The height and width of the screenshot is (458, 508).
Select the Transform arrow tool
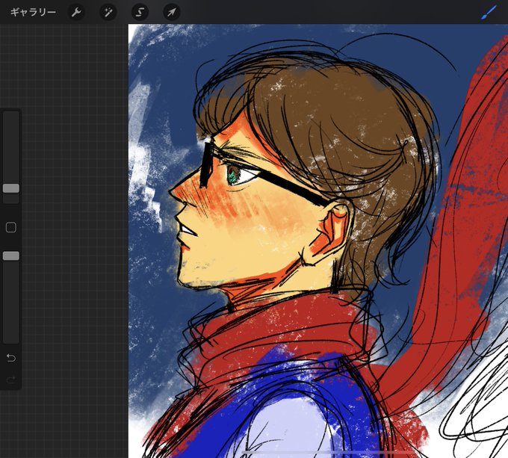pyautogui.click(x=171, y=12)
